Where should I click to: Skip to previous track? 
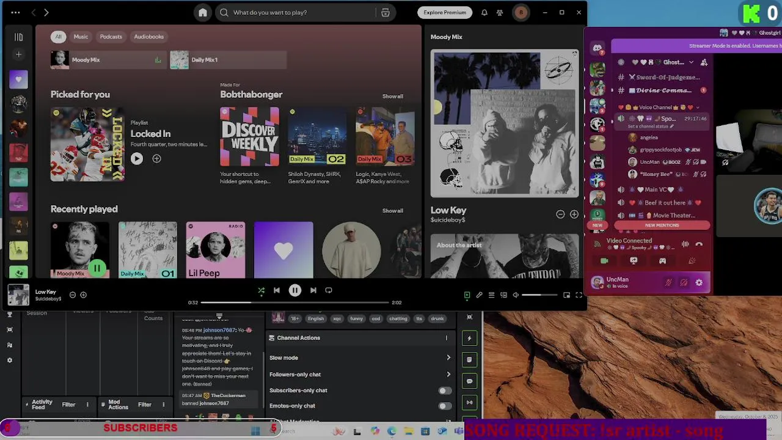coord(277,290)
